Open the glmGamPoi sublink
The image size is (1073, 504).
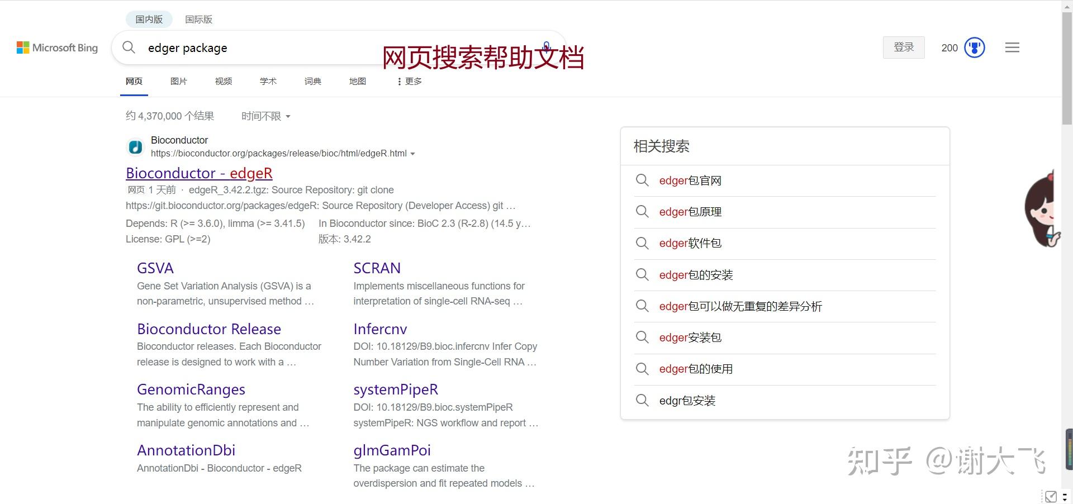pos(392,450)
